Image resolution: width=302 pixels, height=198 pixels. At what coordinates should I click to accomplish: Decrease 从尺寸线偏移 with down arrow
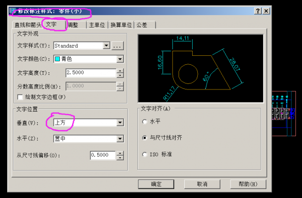coord(120,158)
